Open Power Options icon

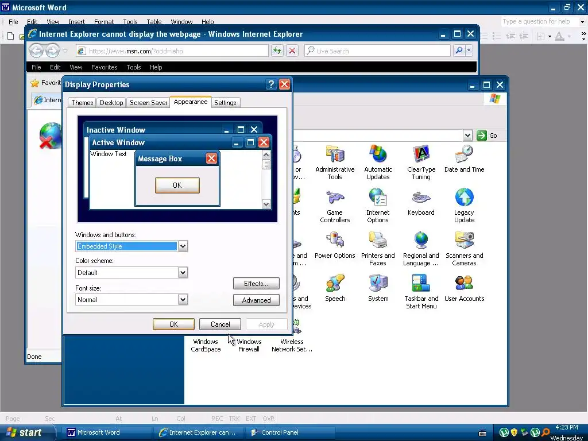click(335, 245)
